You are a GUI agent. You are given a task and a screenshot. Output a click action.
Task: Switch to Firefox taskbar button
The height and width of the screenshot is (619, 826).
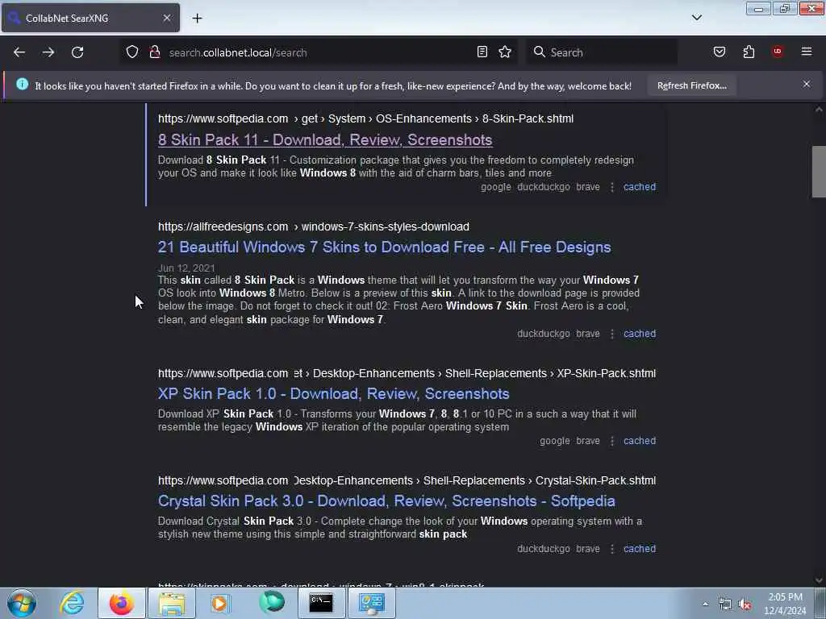pos(122,603)
